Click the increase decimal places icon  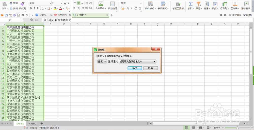(x=136, y=8)
